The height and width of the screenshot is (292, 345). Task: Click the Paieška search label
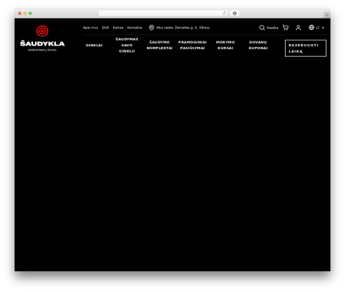coord(273,28)
